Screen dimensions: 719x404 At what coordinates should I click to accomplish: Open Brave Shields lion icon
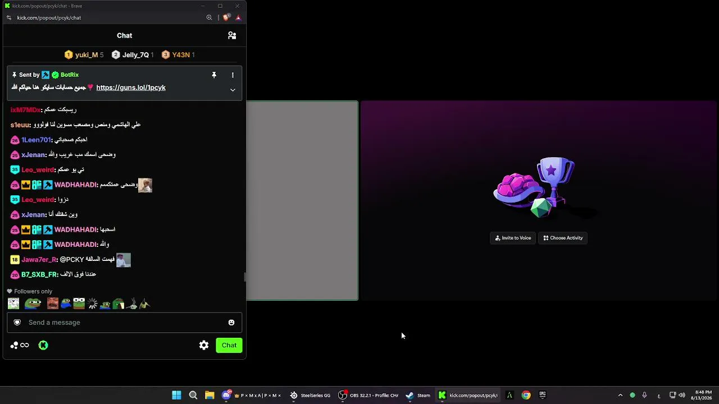pyautogui.click(x=226, y=17)
